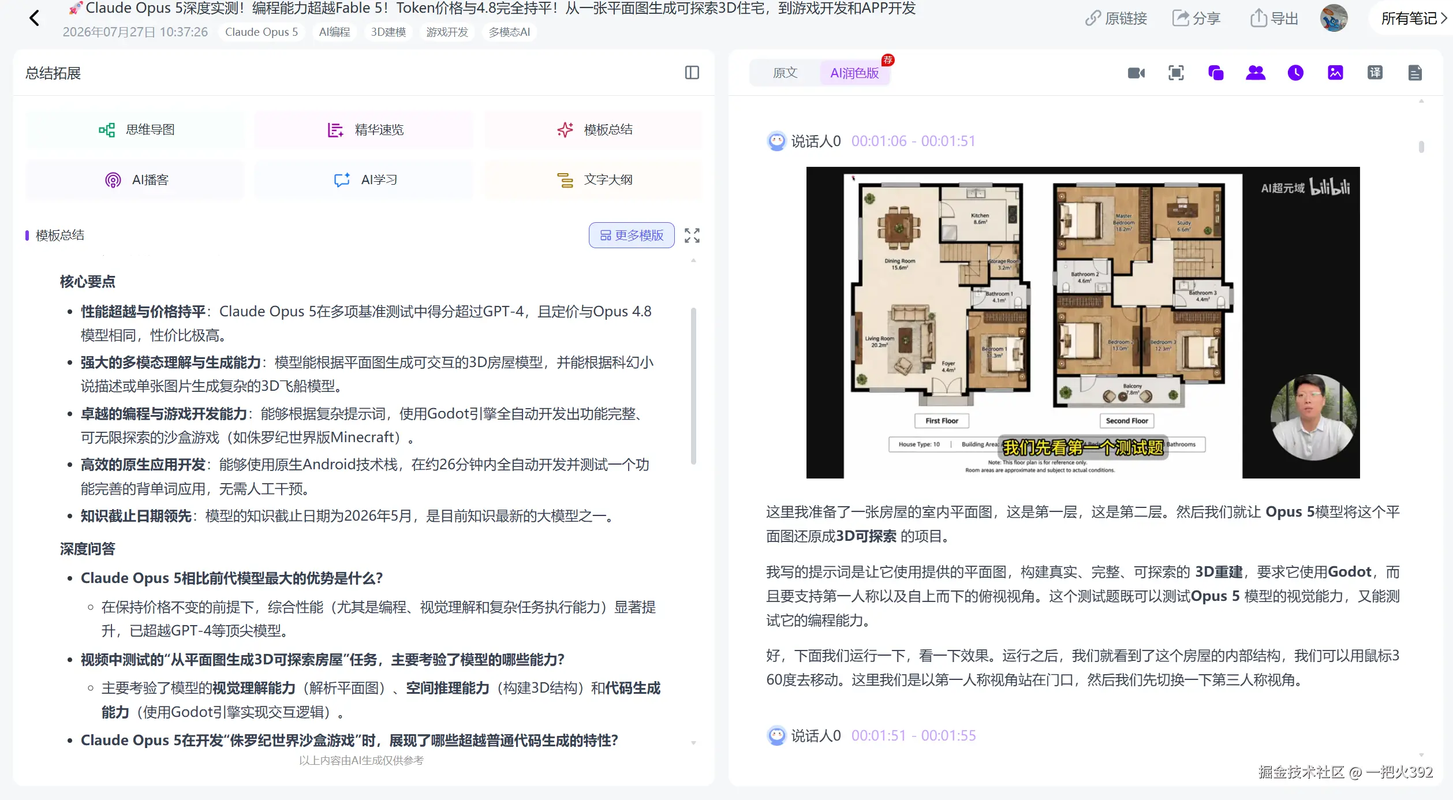1453x800 pixels.
Task: Open the 精华速览 quick overview
Action: pyautogui.click(x=364, y=130)
